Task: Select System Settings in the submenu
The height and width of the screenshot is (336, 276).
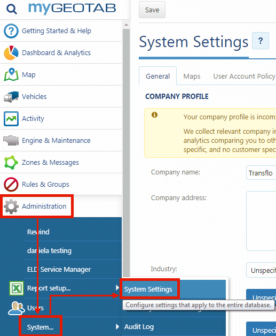Action: click(x=148, y=289)
